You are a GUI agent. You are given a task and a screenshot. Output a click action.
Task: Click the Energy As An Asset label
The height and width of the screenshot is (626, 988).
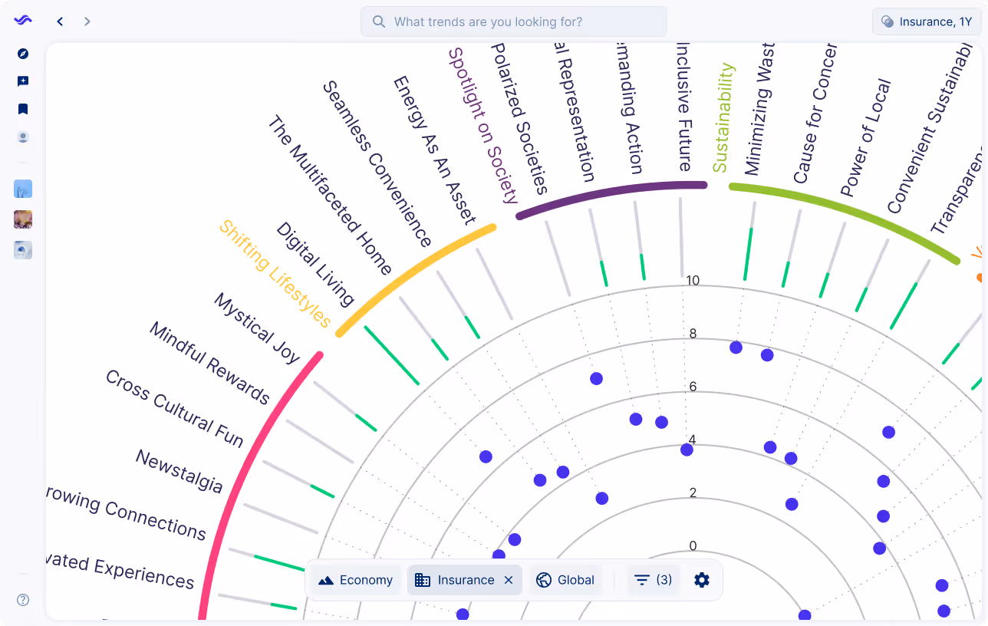[x=435, y=150]
